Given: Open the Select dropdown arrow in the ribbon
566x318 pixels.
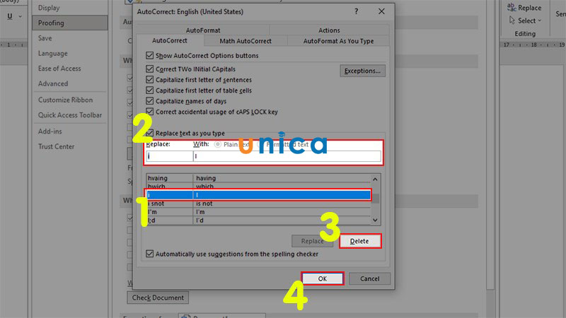Looking at the screenshot, I should (540, 21).
